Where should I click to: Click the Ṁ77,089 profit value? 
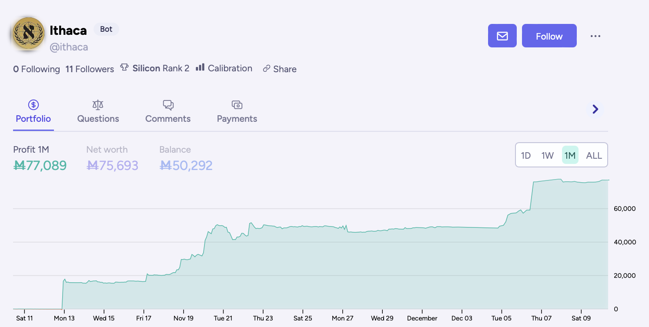pyautogui.click(x=40, y=166)
